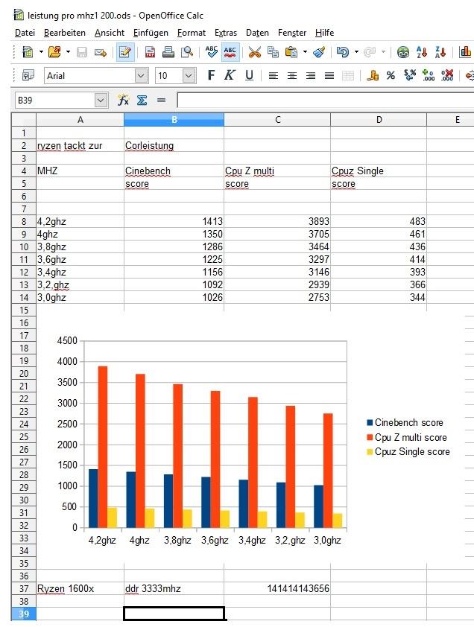Sort descending Z-A icon
The width and height of the screenshot is (474, 627).
pyautogui.click(x=440, y=52)
